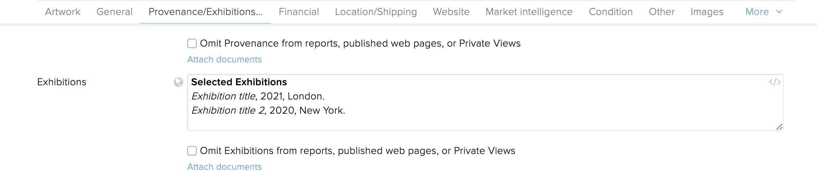Click the textarea resize handle corner
This screenshot has height=180, width=817.
779,127
